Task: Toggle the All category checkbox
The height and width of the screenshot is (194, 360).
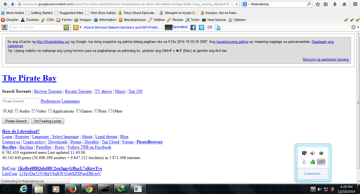Action: point(5,111)
